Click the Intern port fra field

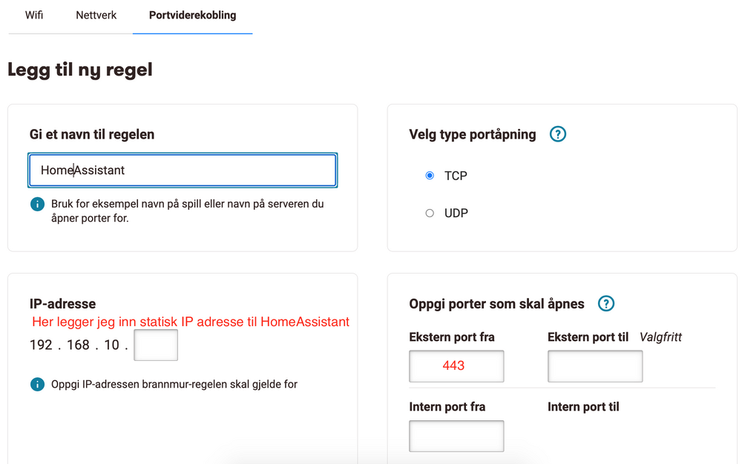click(x=456, y=436)
